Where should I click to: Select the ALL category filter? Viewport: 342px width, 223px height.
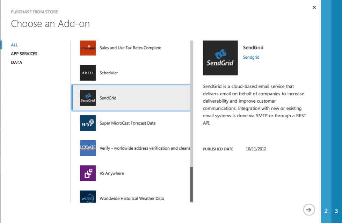pos(14,45)
